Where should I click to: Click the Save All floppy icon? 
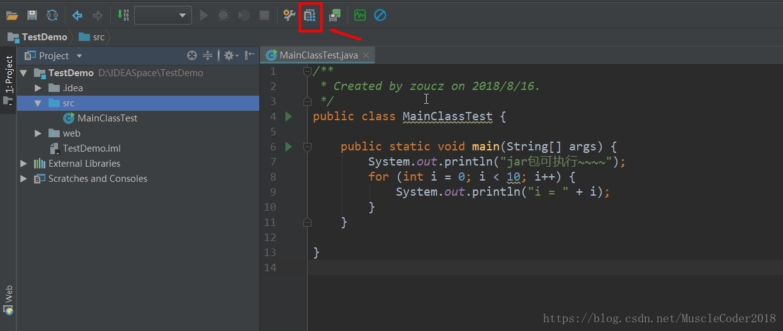(31, 15)
